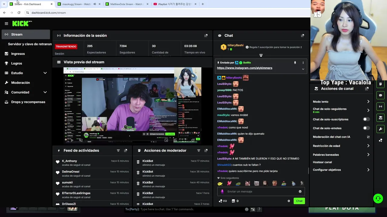Click the Enviar un mensaje input field
The image size is (387, 217).
[x=261, y=191]
